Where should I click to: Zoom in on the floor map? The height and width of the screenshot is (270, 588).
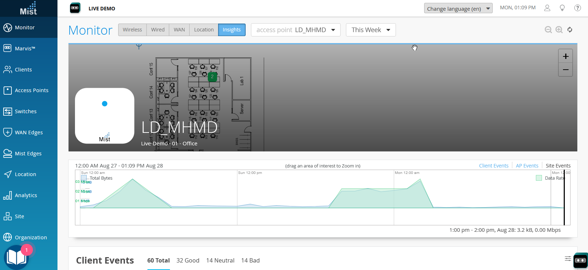point(566,56)
